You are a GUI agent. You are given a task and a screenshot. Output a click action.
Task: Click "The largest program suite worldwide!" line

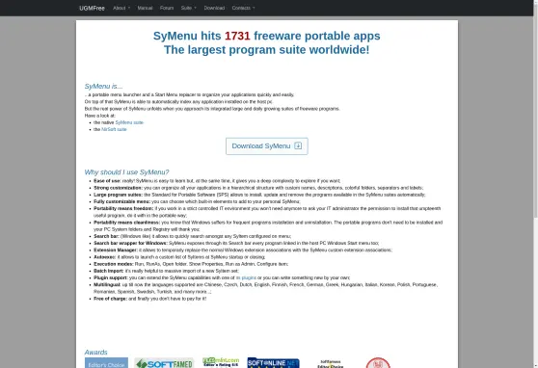click(267, 50)
